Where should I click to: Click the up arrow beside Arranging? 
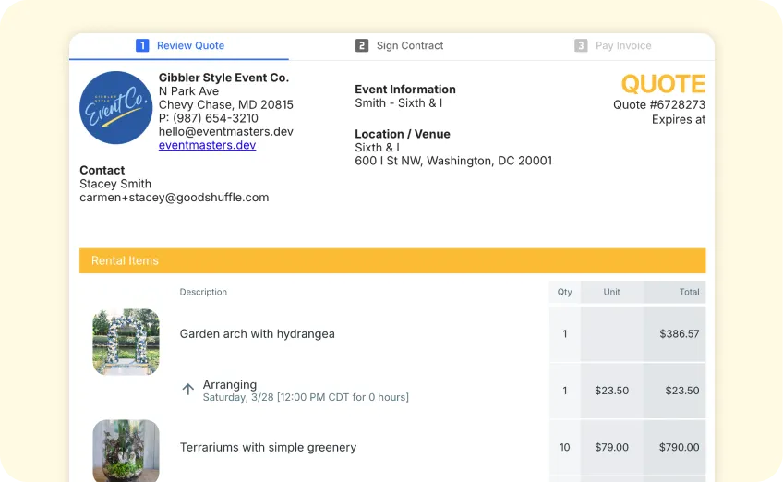point(188,390)
